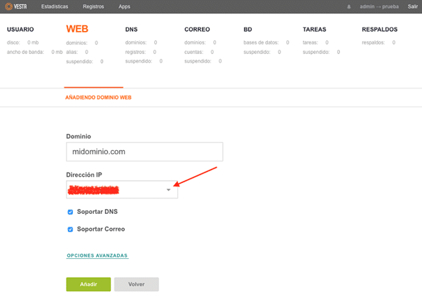Focus the Dominio text field
The width and height of the screenshot is (422, 296).
coord(144,152)
